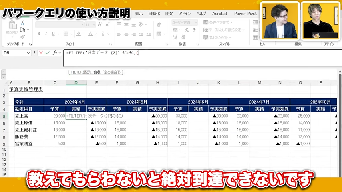This screenshot has height=192, width=342.
Task: Open the Copy options dropdown arrow
Action: (x=28, y=30)
